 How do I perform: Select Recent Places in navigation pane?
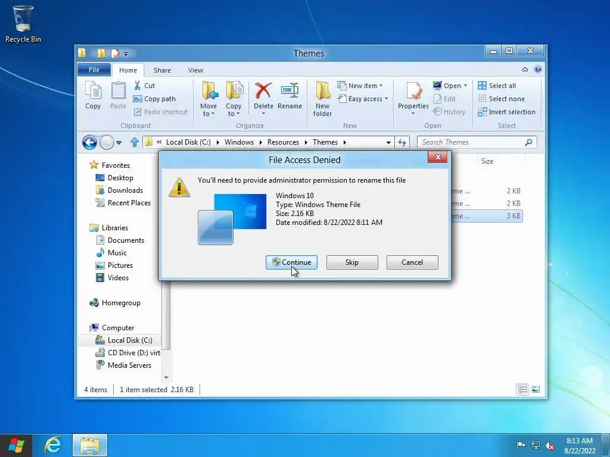[x=129, y=202]
